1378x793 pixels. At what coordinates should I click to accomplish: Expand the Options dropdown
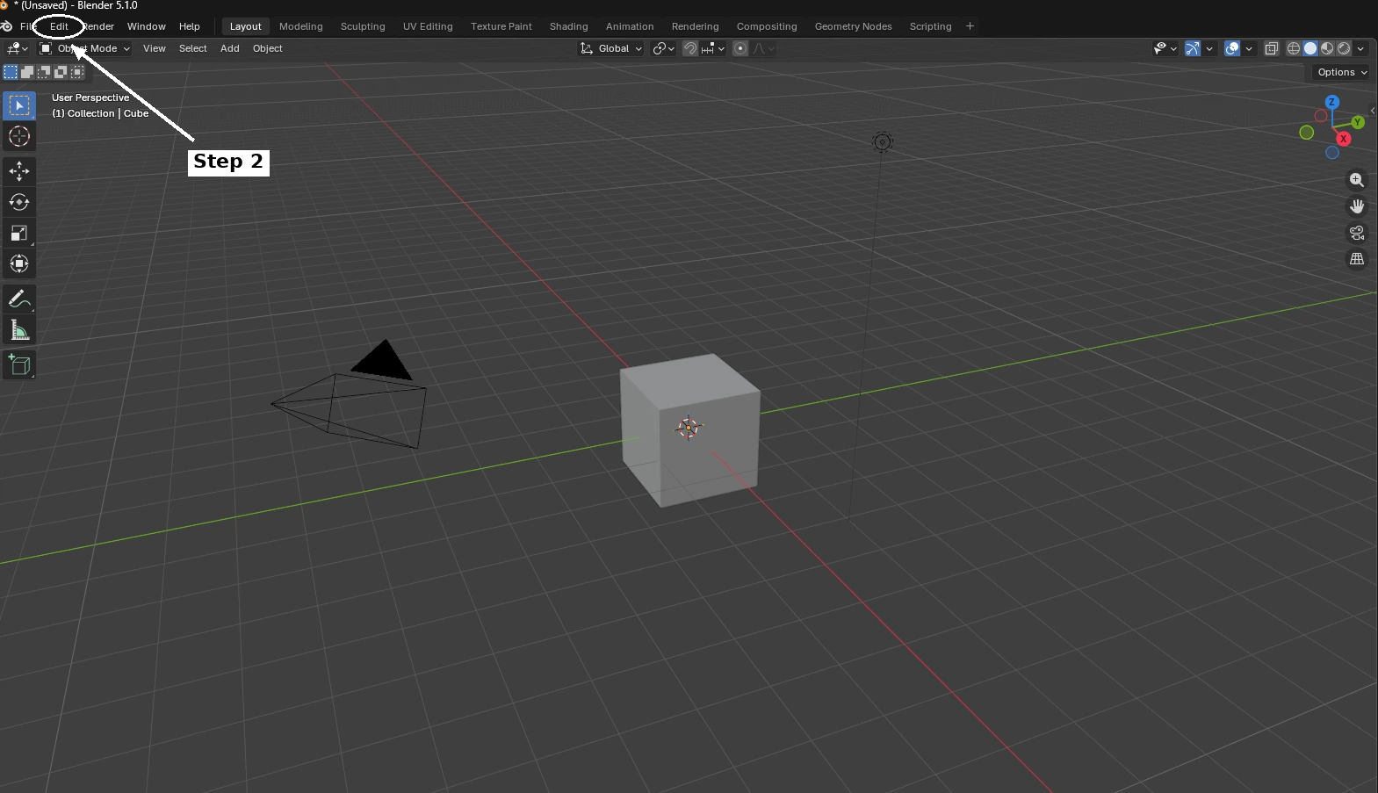tap(1342, 72)
